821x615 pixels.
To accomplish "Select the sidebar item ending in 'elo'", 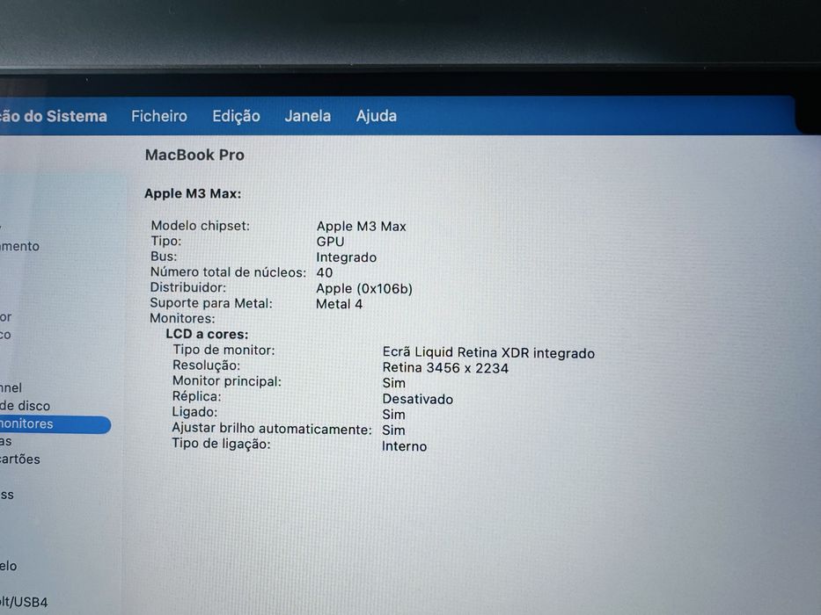I will (x=9, y=566).
